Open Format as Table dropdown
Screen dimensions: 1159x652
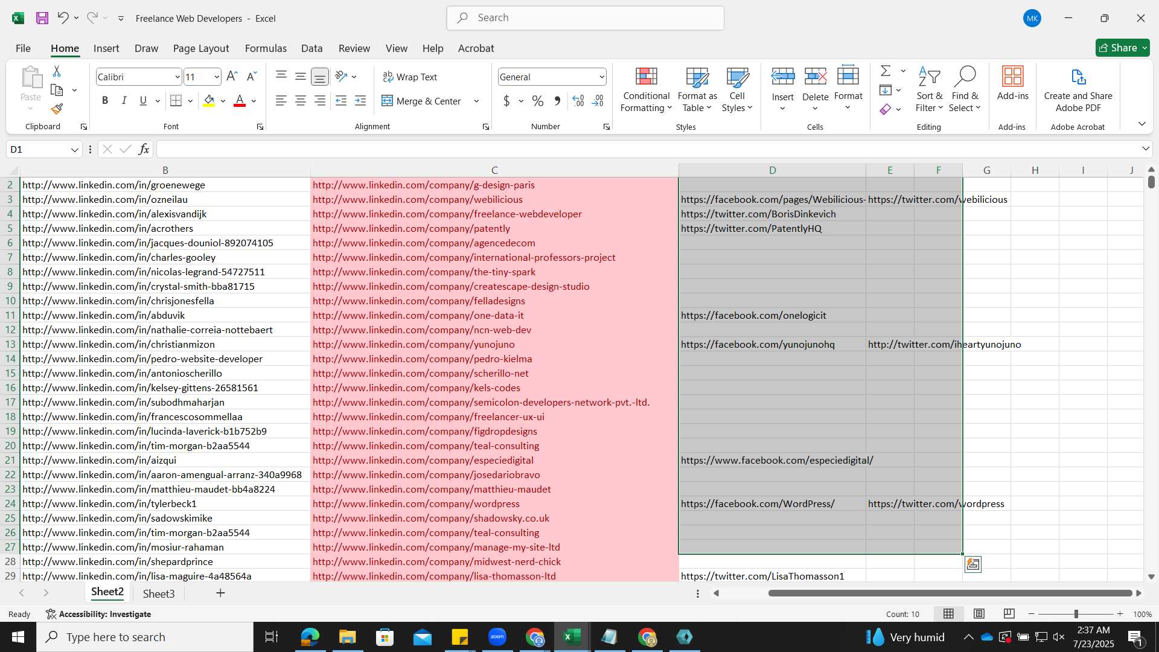(697, 89)
